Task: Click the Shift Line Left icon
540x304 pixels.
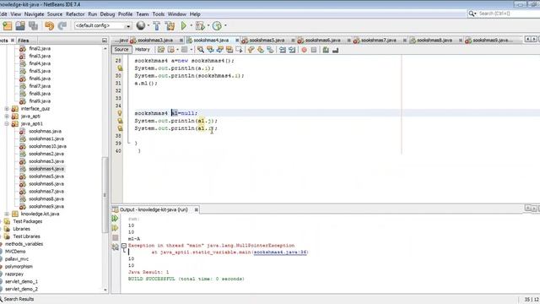Action: click(283, 50)
